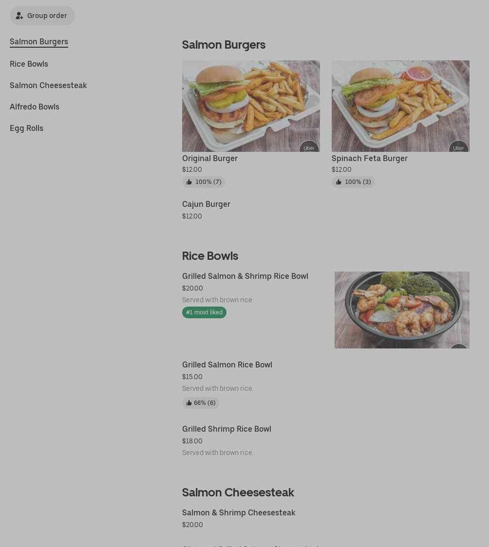Navigate to the Egg Rolls sidebar category
The height and width of the screenshot is (547, 489).
tap(26, 128)
